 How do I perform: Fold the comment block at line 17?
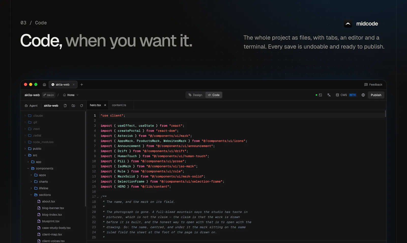pos(98,197)
